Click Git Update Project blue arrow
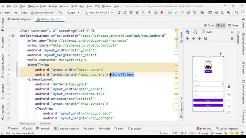Image resolution: width=246 pixels, height=138 pixels. pos(176,13)
